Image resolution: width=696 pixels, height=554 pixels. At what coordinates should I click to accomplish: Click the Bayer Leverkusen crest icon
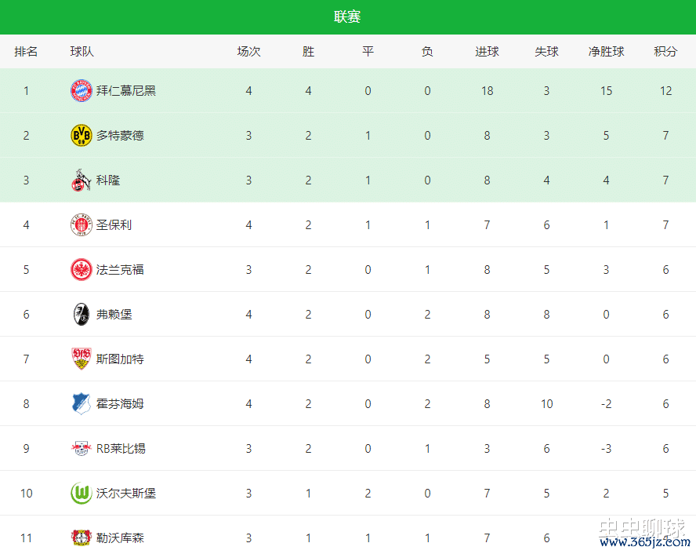[82, 538]
